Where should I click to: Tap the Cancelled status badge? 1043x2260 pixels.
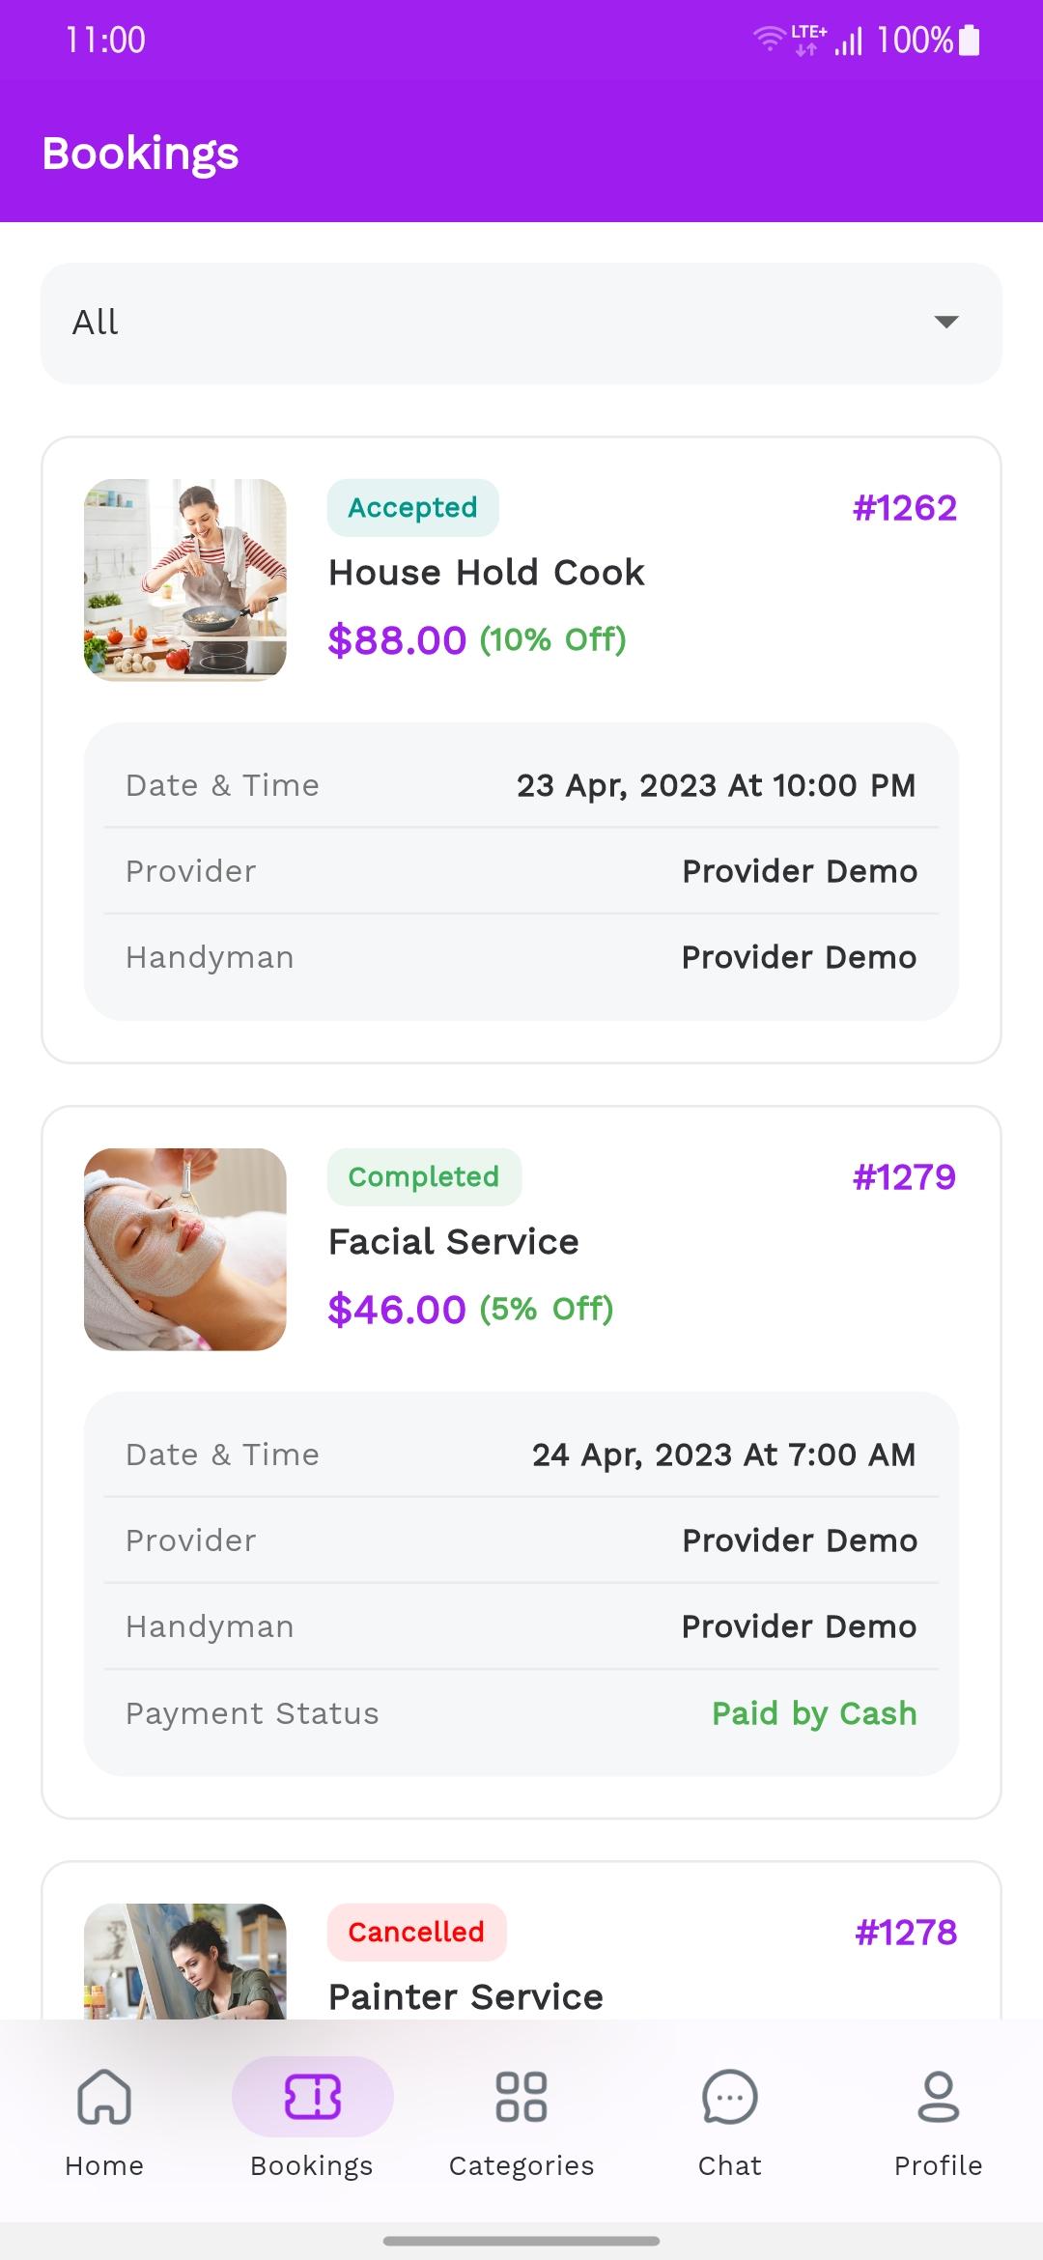click(417, 1933)
